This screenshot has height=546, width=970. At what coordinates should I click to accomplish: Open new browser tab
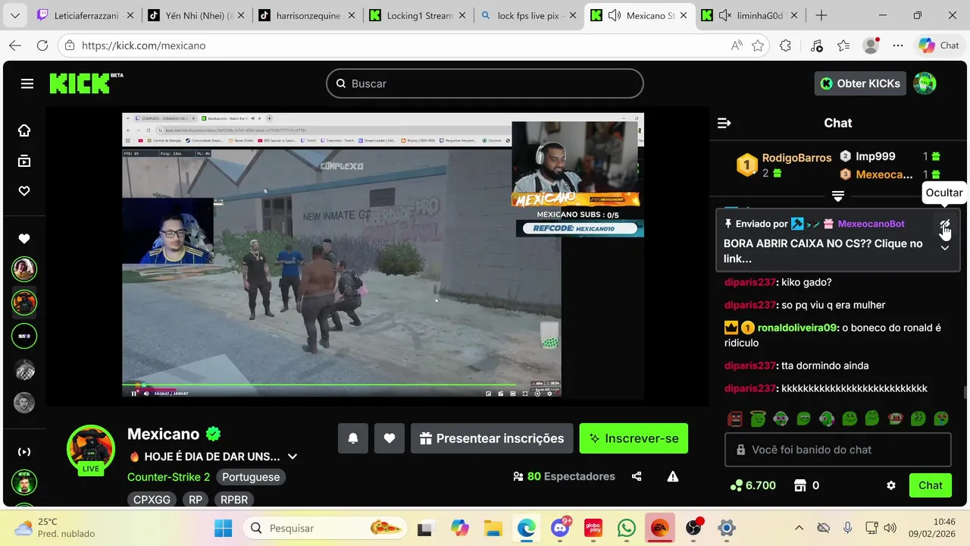point(821,15)
